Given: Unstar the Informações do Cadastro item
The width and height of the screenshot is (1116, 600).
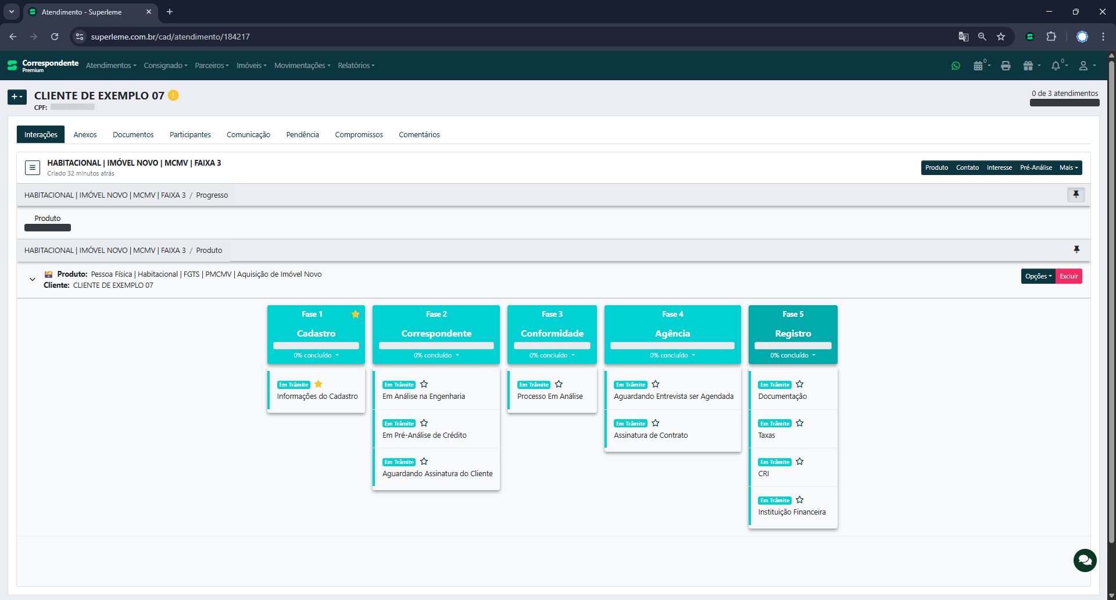Looking at the screenshot, I should click(x=318, y=384).
